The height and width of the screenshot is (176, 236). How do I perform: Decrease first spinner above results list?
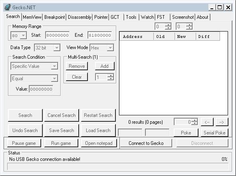(x=168, y=28)
